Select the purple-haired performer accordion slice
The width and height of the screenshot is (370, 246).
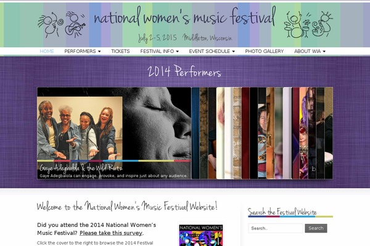(303, 133)
